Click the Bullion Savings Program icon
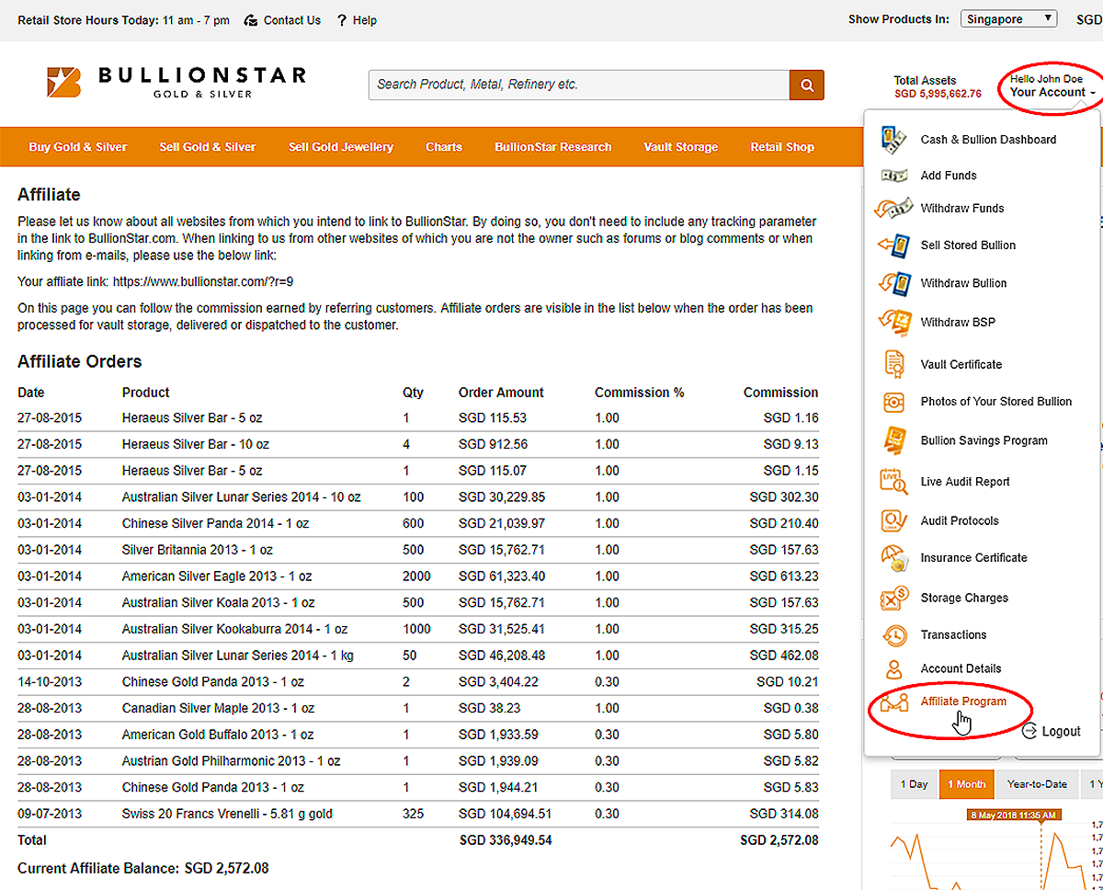 click(893, 440)
